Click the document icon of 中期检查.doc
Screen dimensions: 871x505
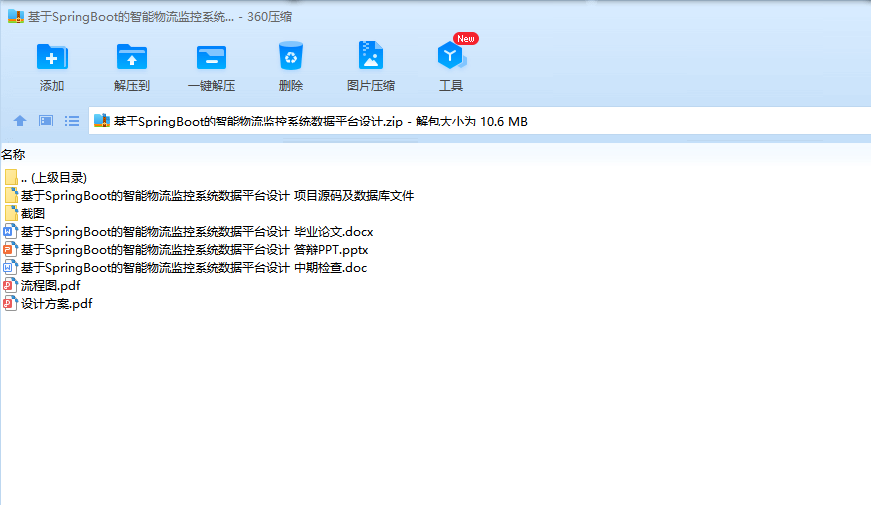coord(10,267)
